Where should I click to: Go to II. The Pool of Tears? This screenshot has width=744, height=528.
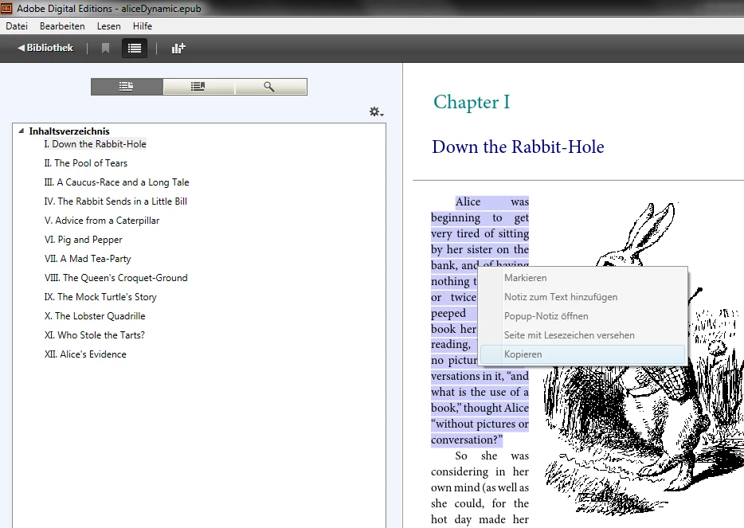[86, 163]
